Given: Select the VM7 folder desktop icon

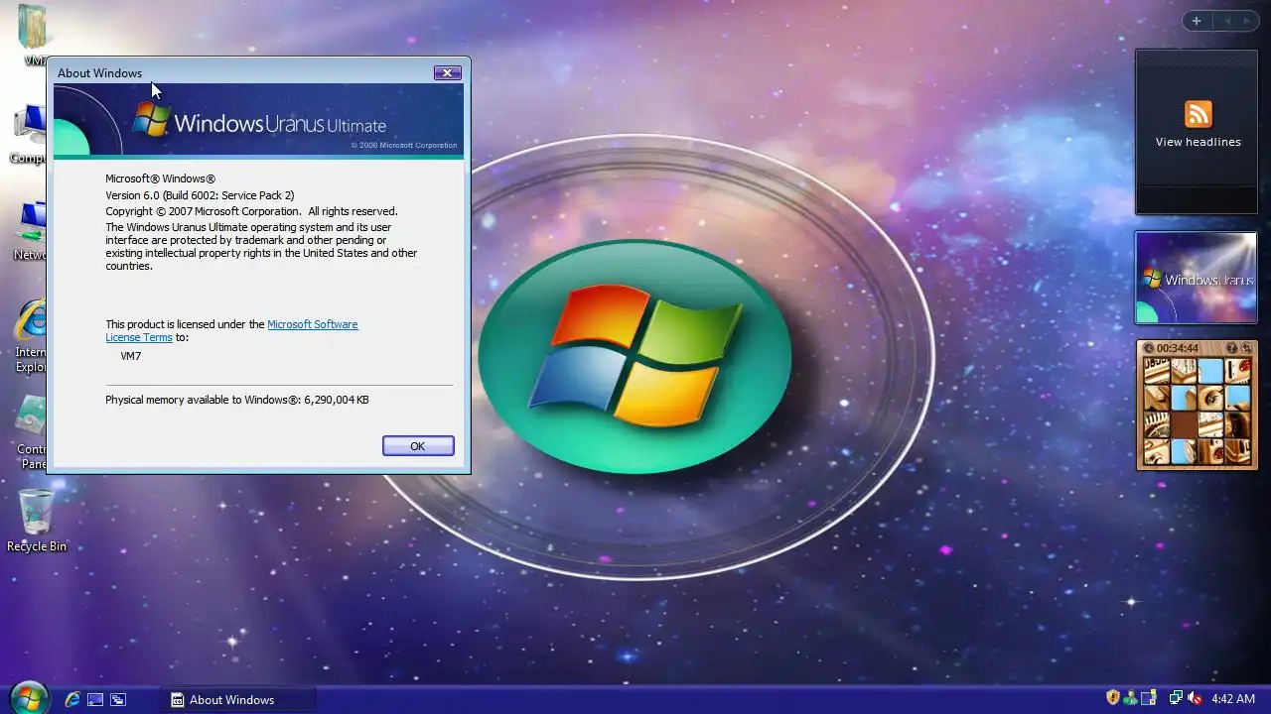Looking at the screenshot, I should tap(35, 35).
